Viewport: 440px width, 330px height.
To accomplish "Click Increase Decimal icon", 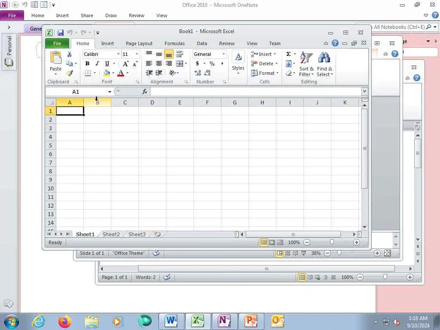I will click(x=198, y=73).
